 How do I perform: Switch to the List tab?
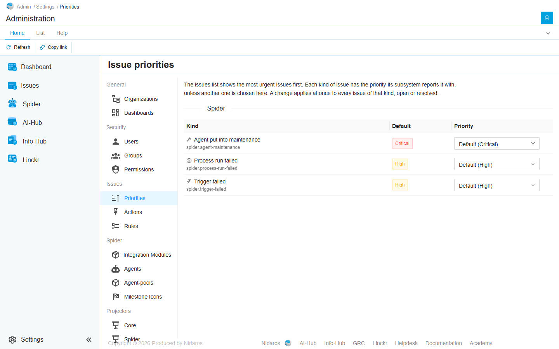[x=40, y=33]
